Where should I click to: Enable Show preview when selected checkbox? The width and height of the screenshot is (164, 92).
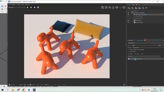128,50
